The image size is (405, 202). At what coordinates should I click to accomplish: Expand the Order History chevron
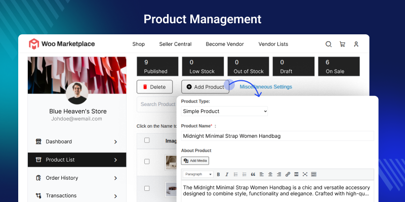point(115,178)
